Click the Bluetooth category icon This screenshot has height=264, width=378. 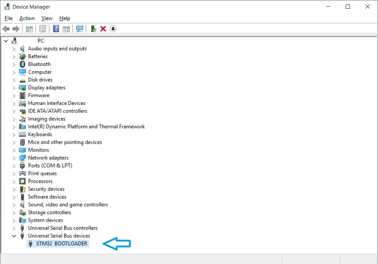[x=23, y=64]
